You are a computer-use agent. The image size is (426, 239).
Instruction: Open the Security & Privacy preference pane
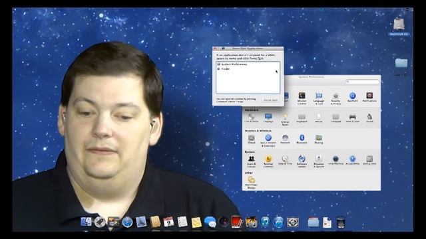pos(335,98)
